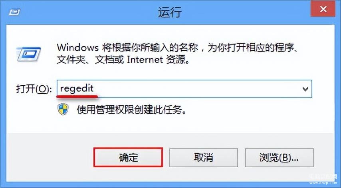Click the 使用管理权限创建此任务 text
341x188 pixels.
click(x=132, y=110)
